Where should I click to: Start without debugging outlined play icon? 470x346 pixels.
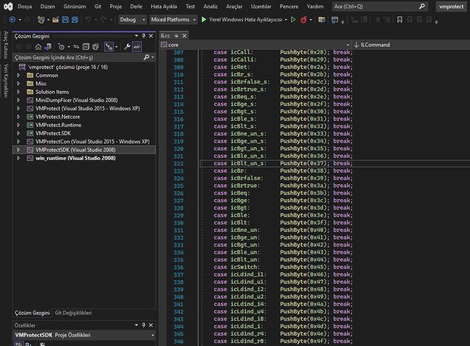(x=293, y=19)
